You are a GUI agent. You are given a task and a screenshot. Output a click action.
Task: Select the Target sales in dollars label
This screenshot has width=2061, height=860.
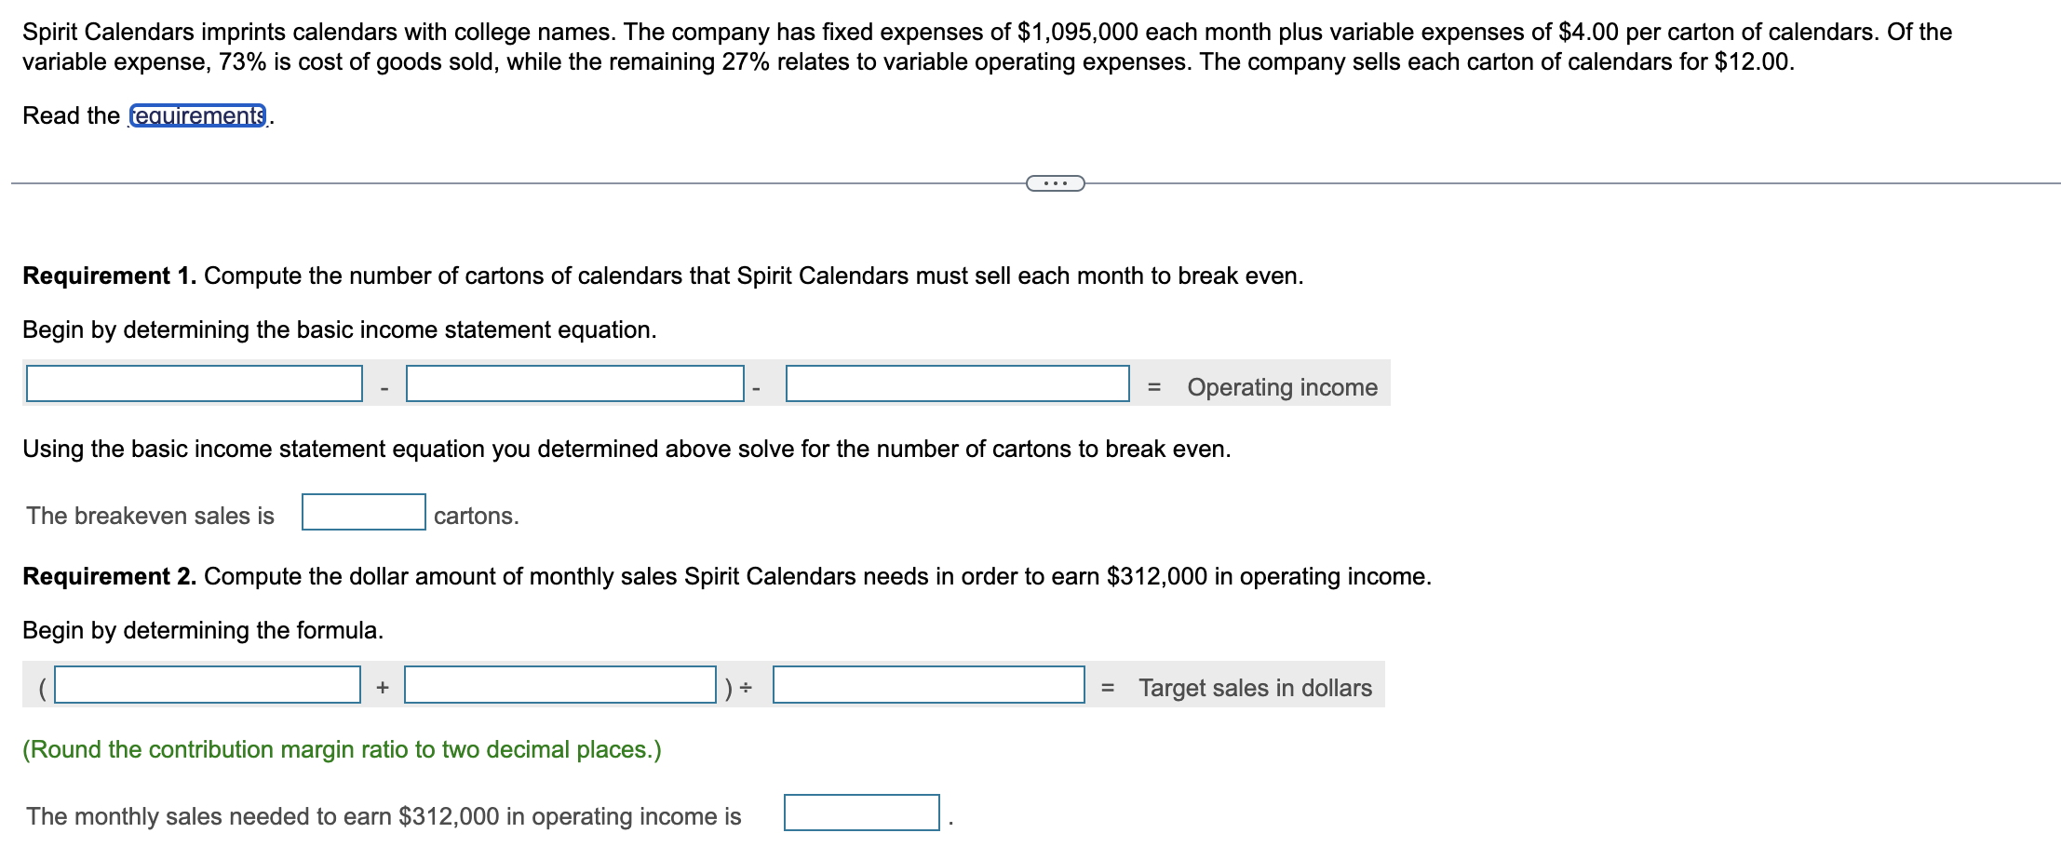[x=1255, y=689]
